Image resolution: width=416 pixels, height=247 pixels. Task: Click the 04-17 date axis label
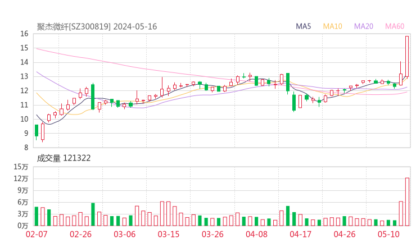300,234
